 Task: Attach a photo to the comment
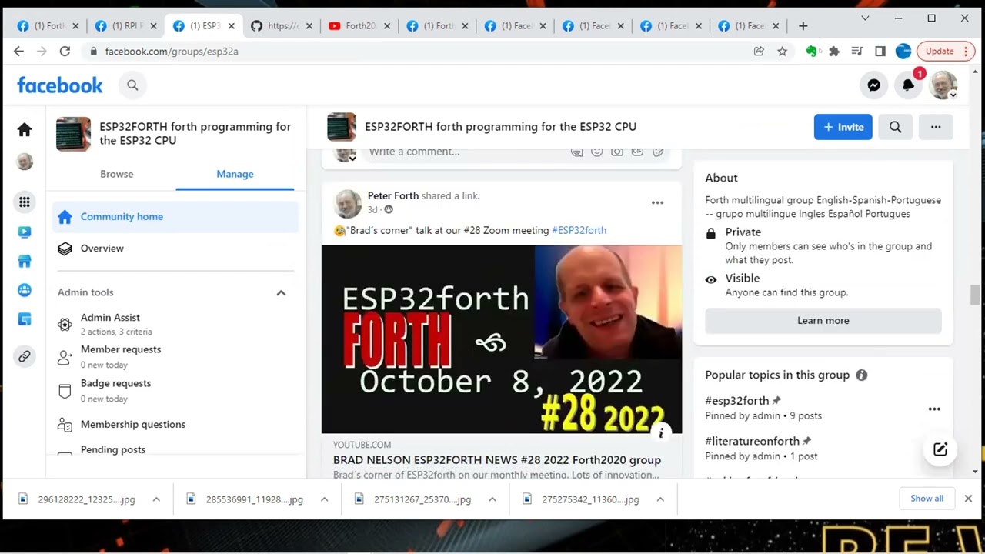click(617, 152)
